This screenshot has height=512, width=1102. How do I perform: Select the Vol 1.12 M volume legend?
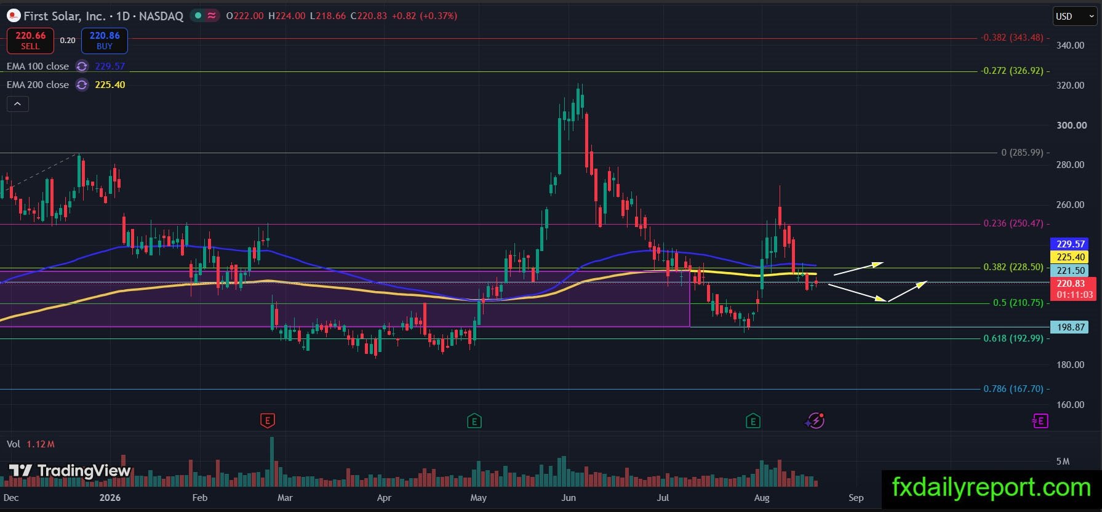pos(30,444)
